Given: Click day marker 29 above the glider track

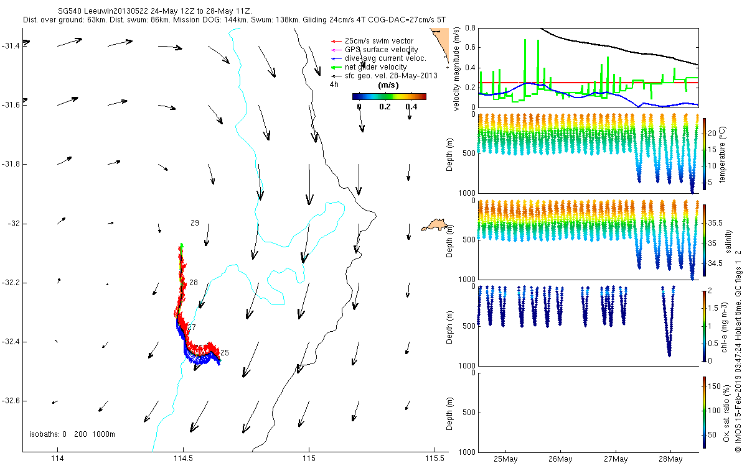Looking at the screenshot, I should click(194, 222).
